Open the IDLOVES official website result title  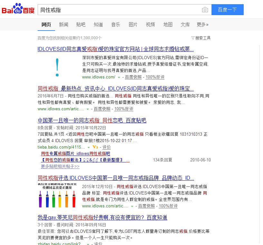pos(116,49)
